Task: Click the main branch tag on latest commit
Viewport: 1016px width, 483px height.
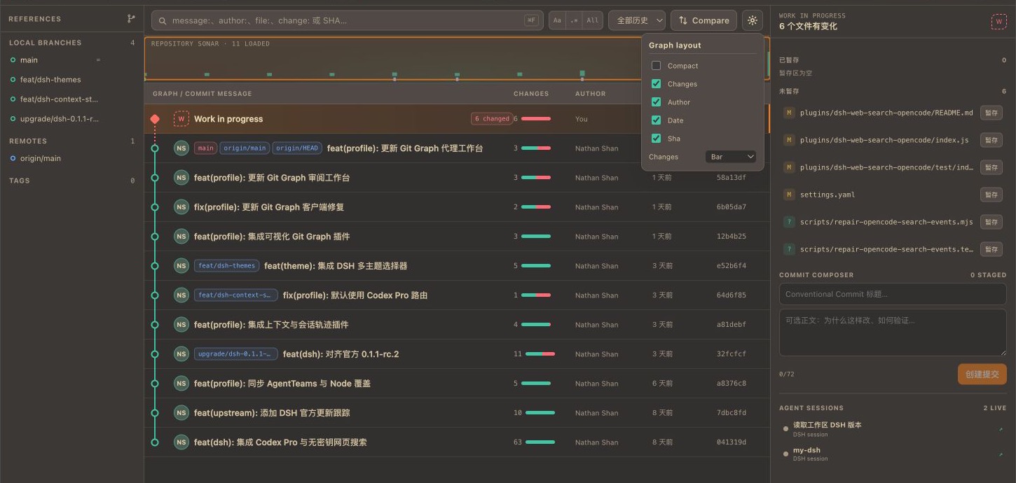Action: pos(205,148)
